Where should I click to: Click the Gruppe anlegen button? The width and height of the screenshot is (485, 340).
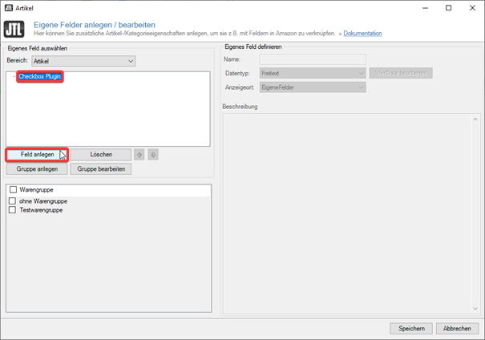(37, 169)
